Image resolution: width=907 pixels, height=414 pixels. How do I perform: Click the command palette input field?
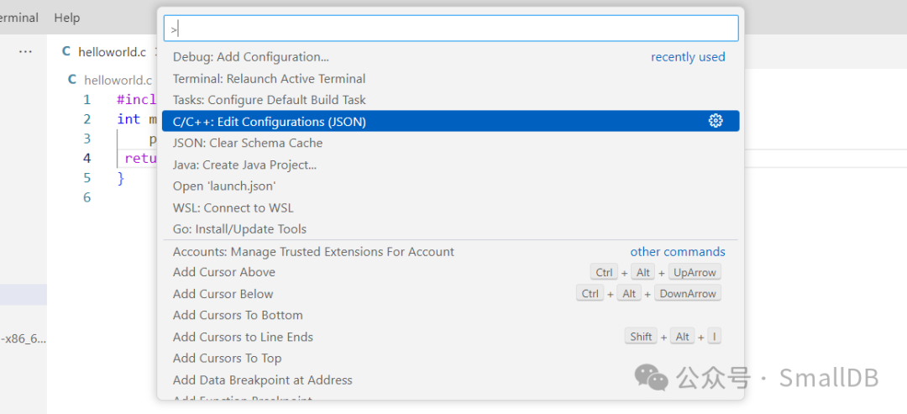(x=451, y=29)
